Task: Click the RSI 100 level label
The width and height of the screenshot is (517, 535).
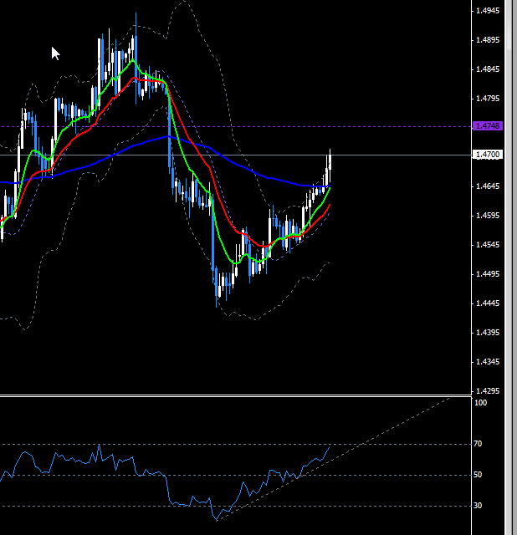Action: tap(480, 403)
